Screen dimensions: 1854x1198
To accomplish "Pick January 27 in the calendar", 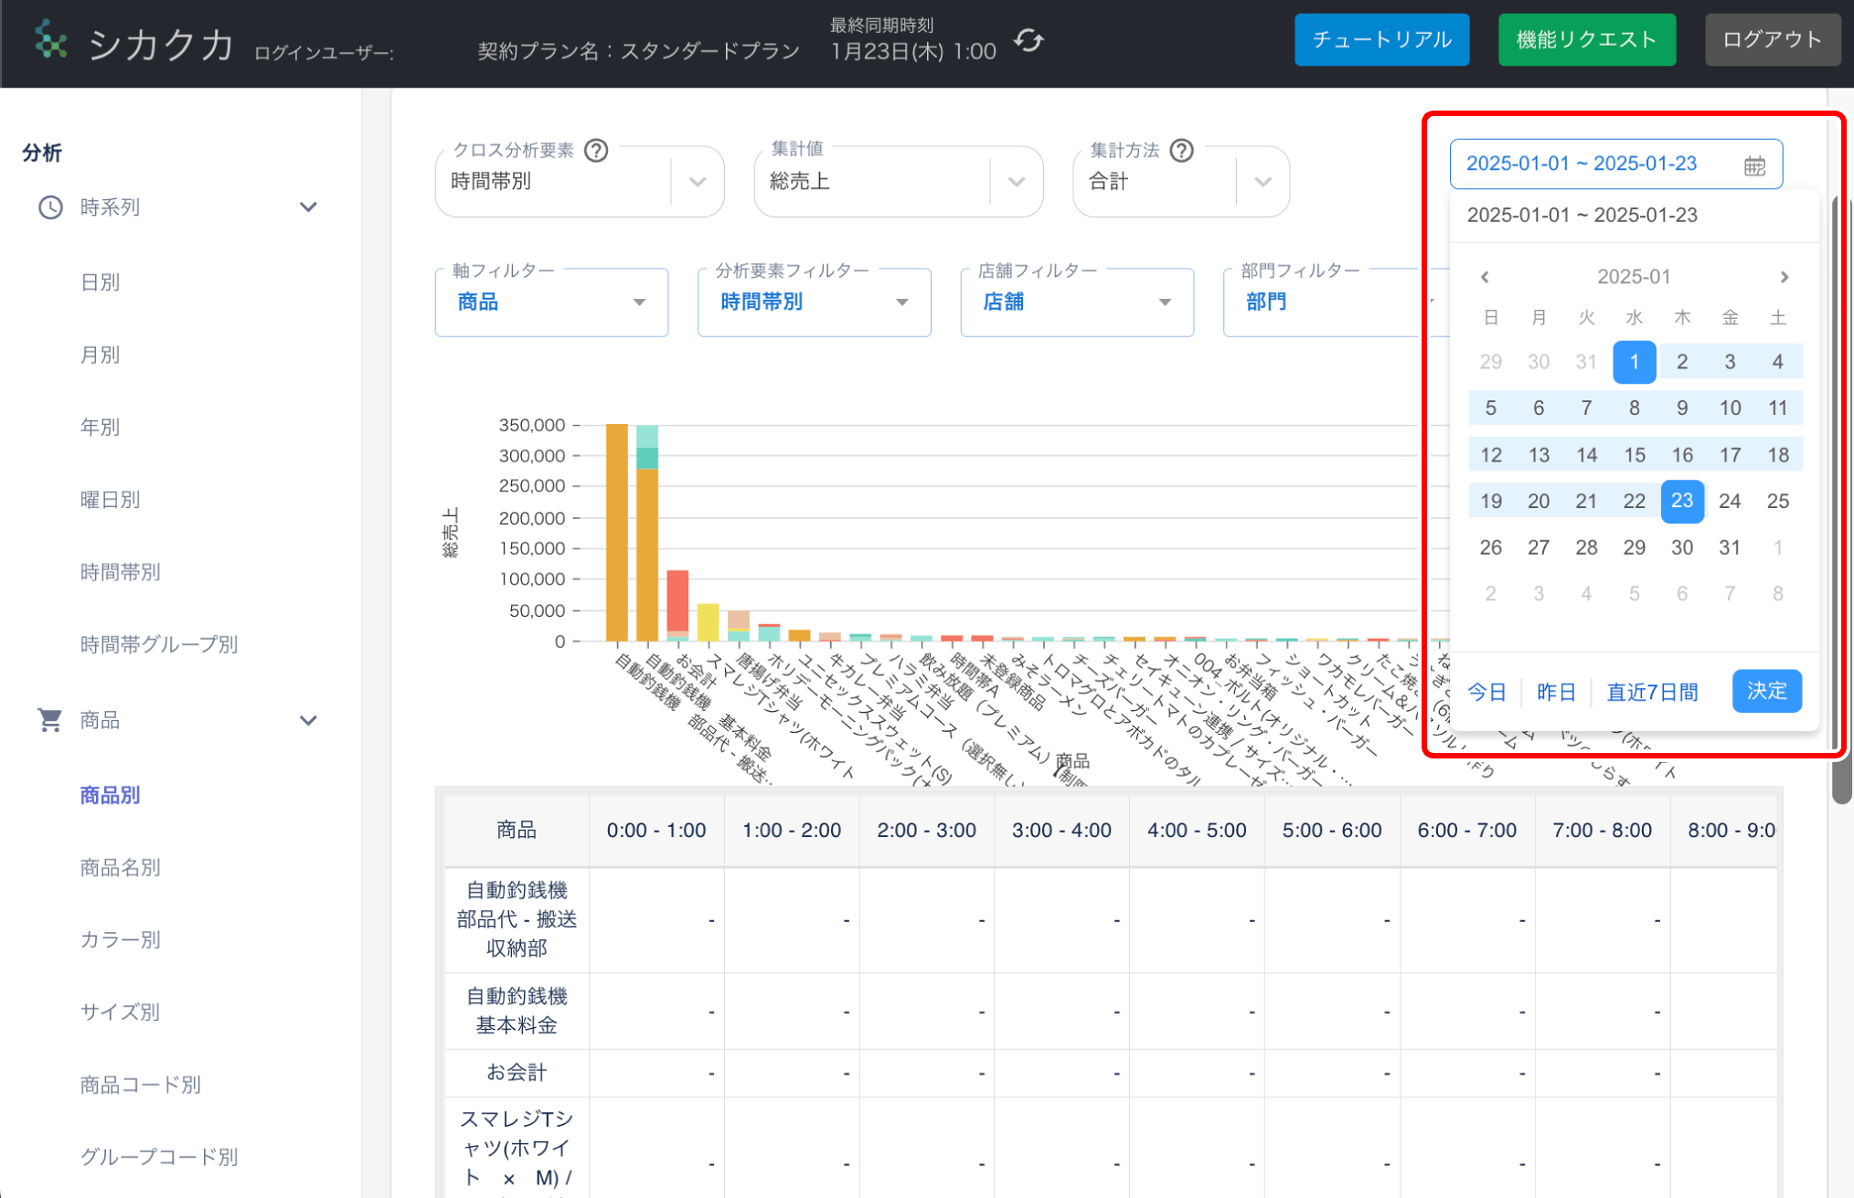I will pyautogui.click(x=1538, y=547).
